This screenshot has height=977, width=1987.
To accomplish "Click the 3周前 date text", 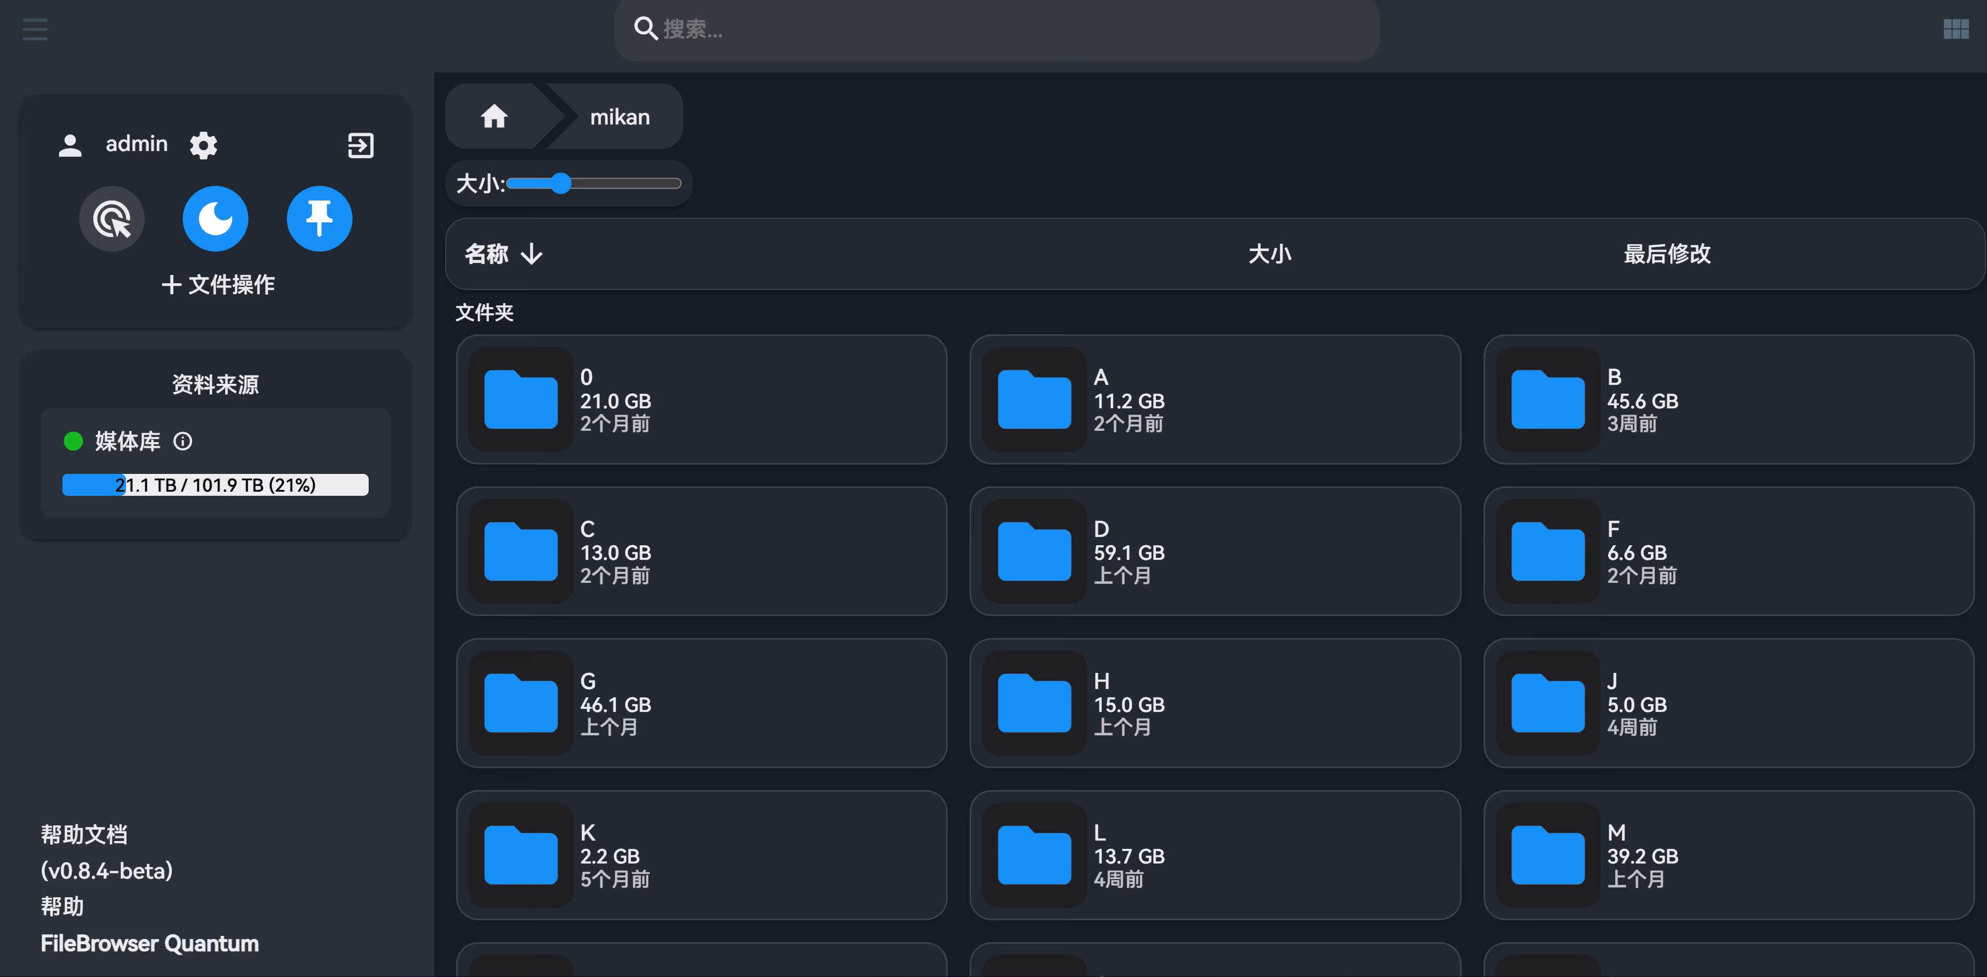I will tap(1631, 424).
